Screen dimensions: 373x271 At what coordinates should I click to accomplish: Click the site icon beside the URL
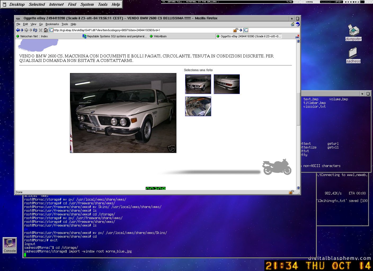[51, 30]
